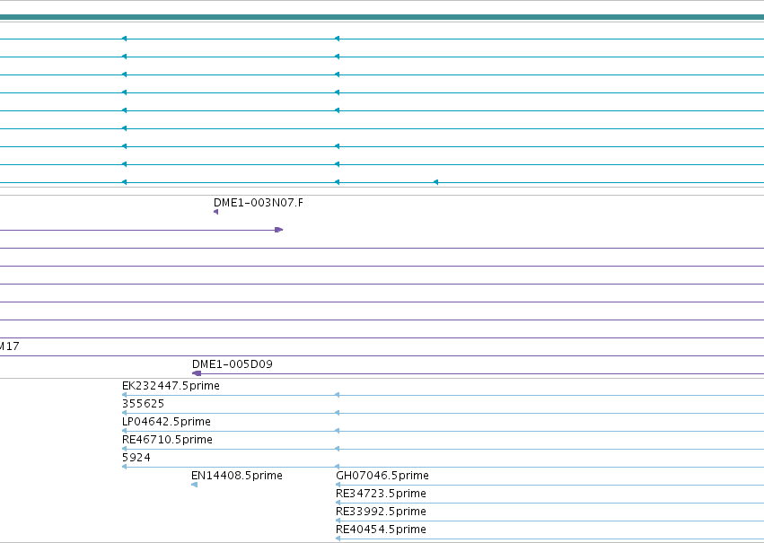Click the EK232447.5prime label

pos(171,386)
